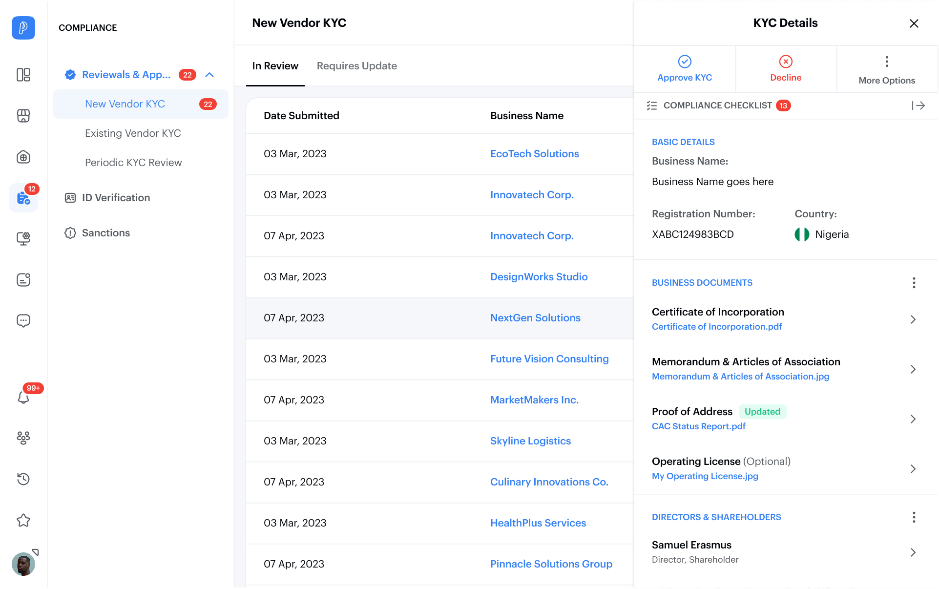Screen dimensions: 939x589
Task: Open the compliance clipboard icon with badge 12
Action: 23,198
